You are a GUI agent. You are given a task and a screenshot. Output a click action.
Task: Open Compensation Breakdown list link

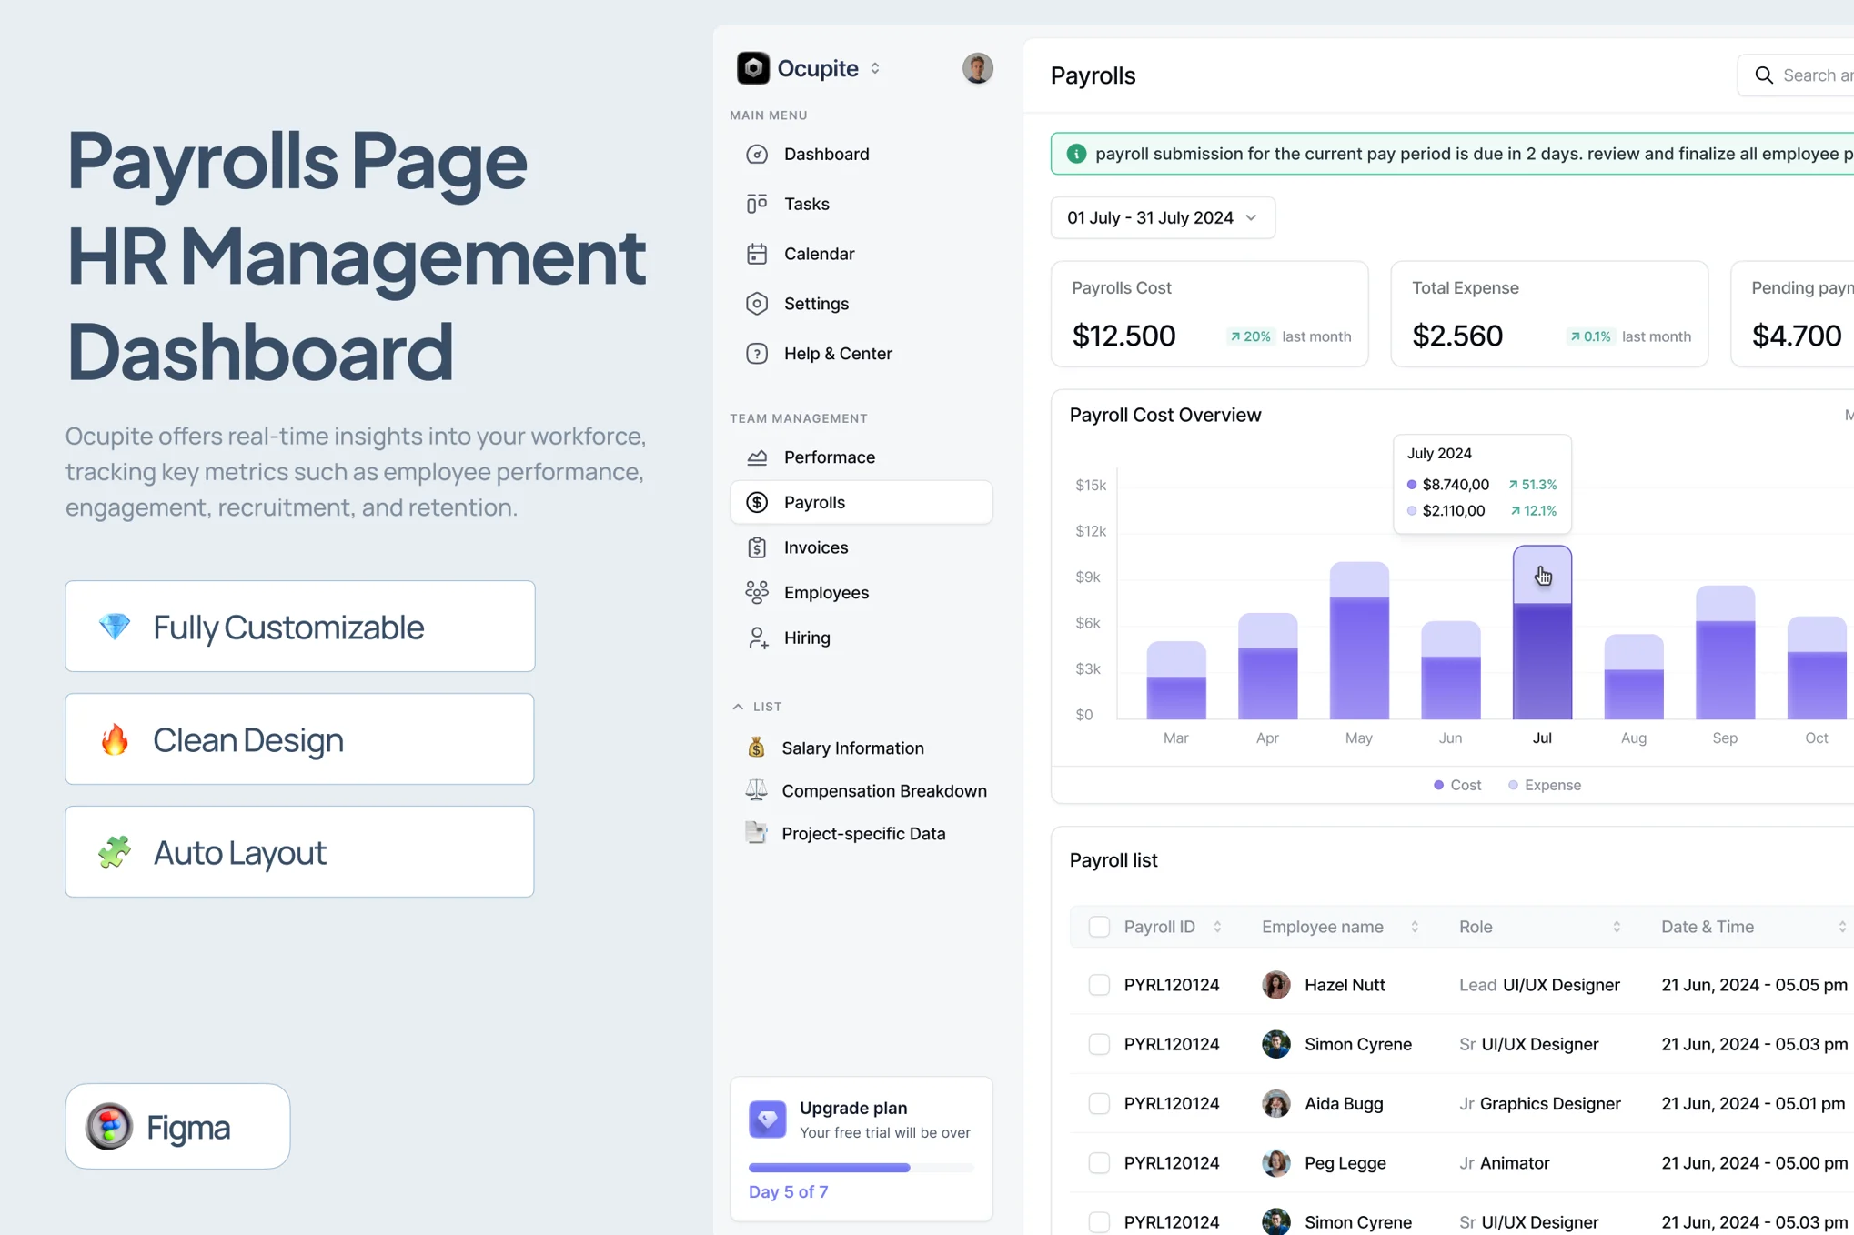[883, 791]
